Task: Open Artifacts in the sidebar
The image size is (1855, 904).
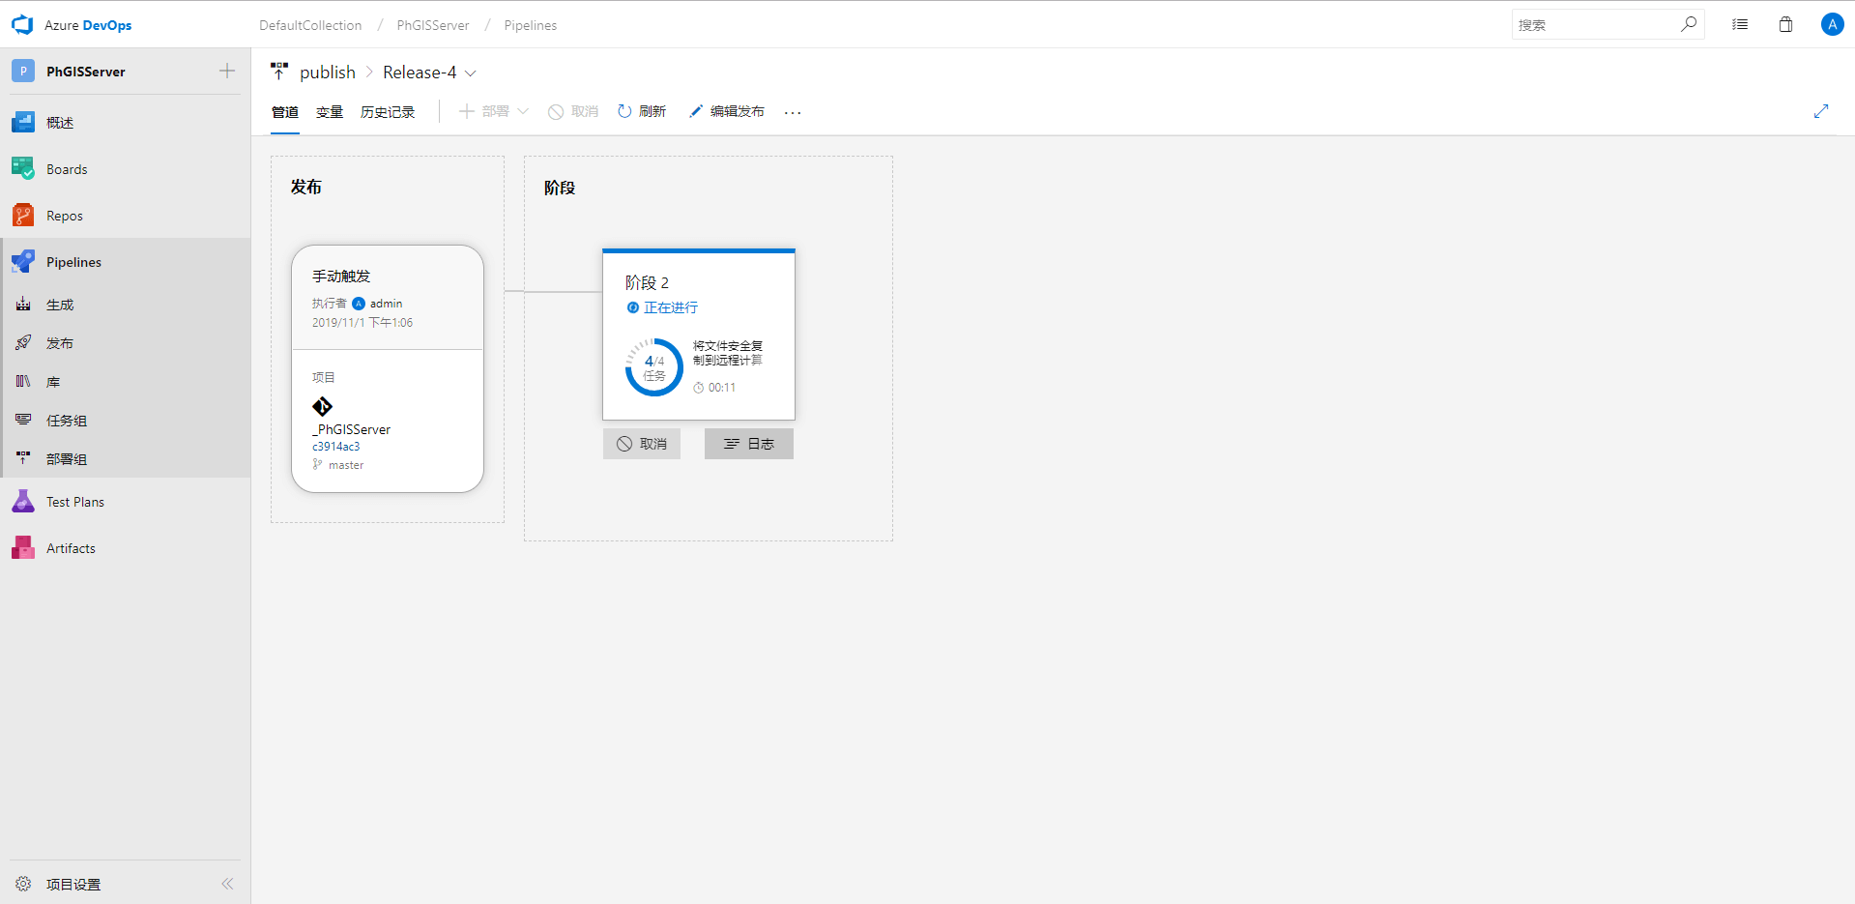Action: pos(71,548)
